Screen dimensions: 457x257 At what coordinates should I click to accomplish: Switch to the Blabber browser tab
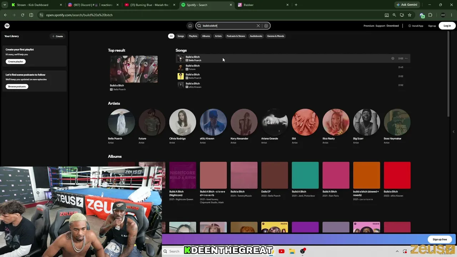(262, 5)
